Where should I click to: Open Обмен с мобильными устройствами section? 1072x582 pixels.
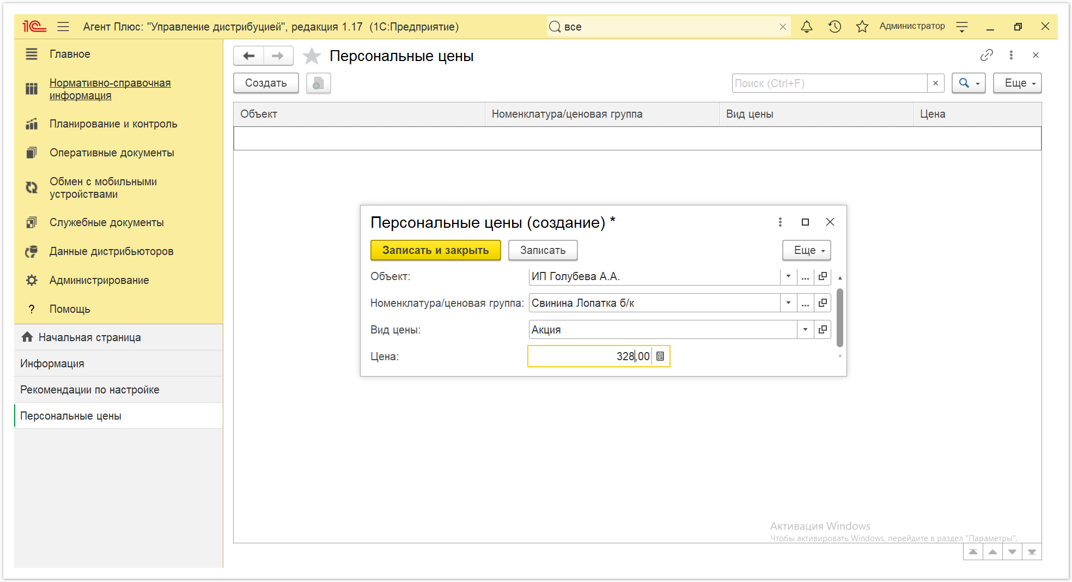(x=103, y=187)
